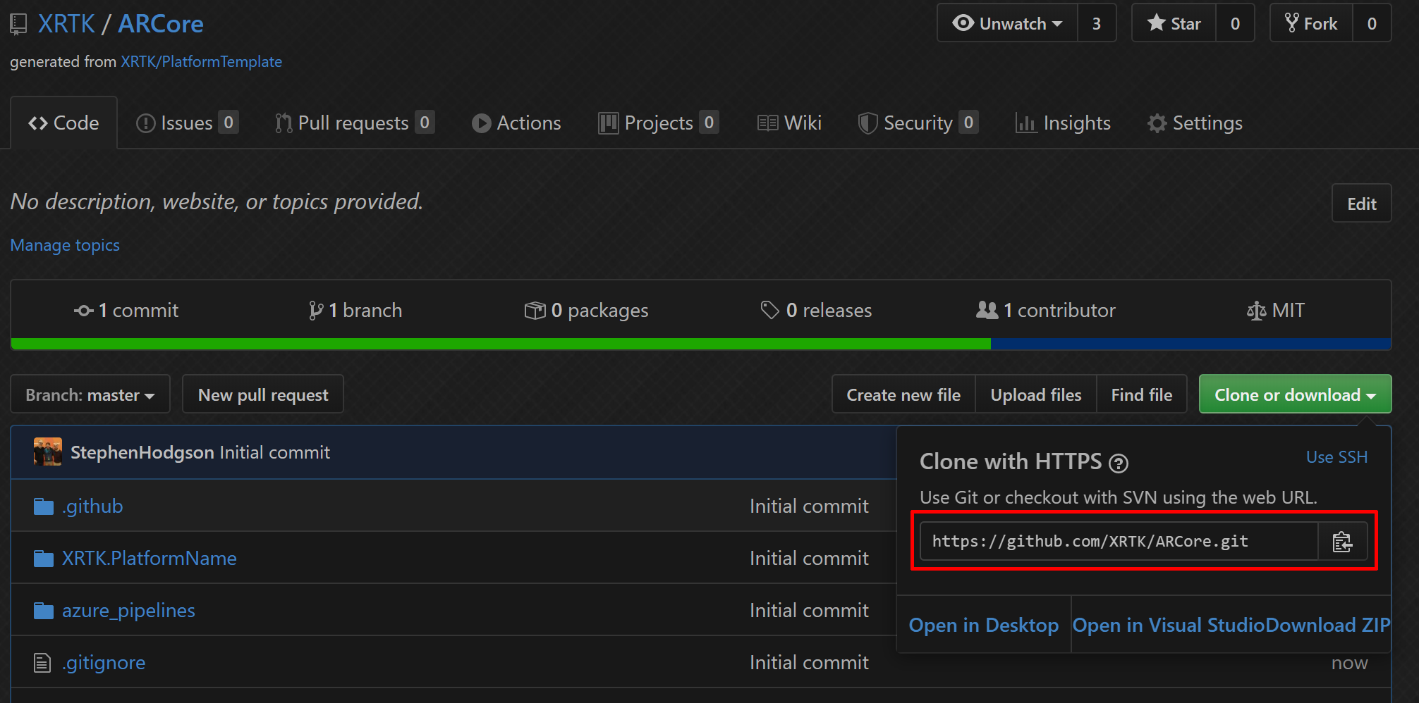
Task: Fork the repository
Action: [1311, 23]
